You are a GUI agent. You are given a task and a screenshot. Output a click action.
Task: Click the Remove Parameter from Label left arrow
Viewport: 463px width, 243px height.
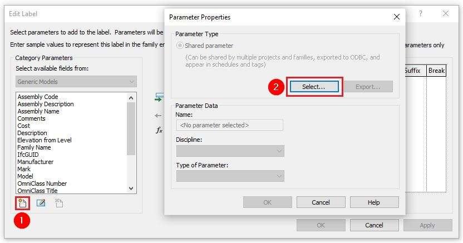[158, 116]
